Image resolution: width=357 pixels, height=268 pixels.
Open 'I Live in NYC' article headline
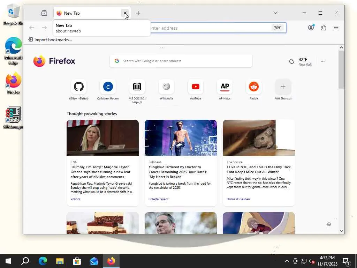click(259, 169)
